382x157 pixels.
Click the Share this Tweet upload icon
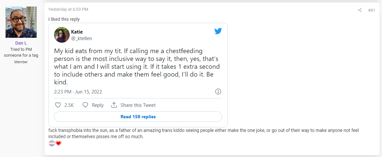[x=114, y=105]
